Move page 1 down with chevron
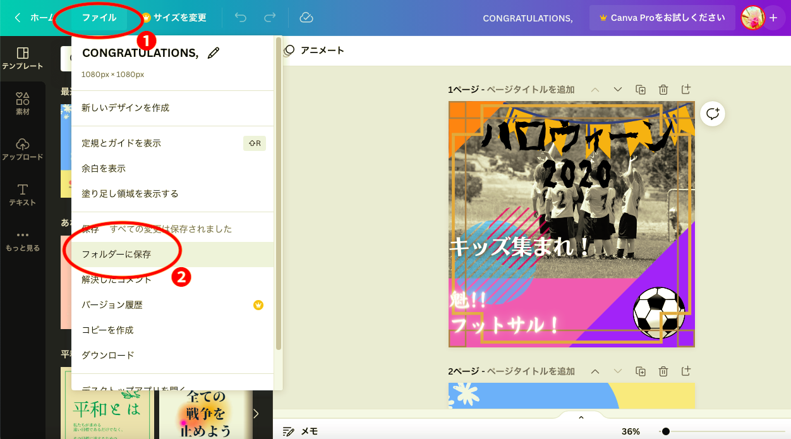Viewport: 791px width, 439px height. point(618,90)
